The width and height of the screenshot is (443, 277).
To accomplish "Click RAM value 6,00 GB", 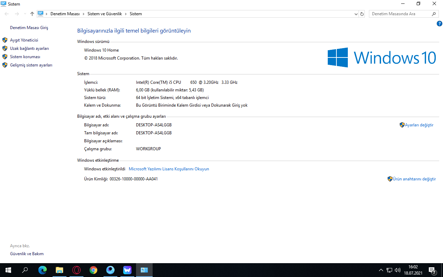I will coord(170,90).
